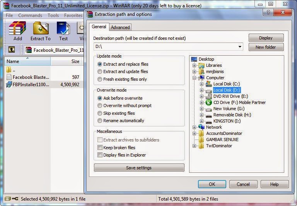Click the mmjbisnis user folder icon
297x206 pixels.
coord(201,72)
